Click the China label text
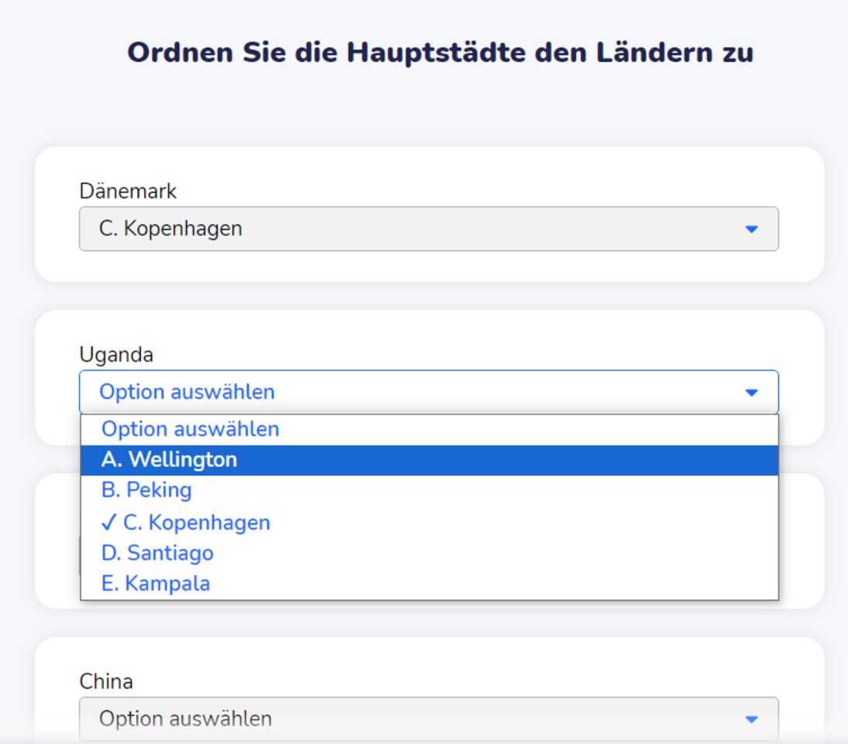 click(106, 681)
